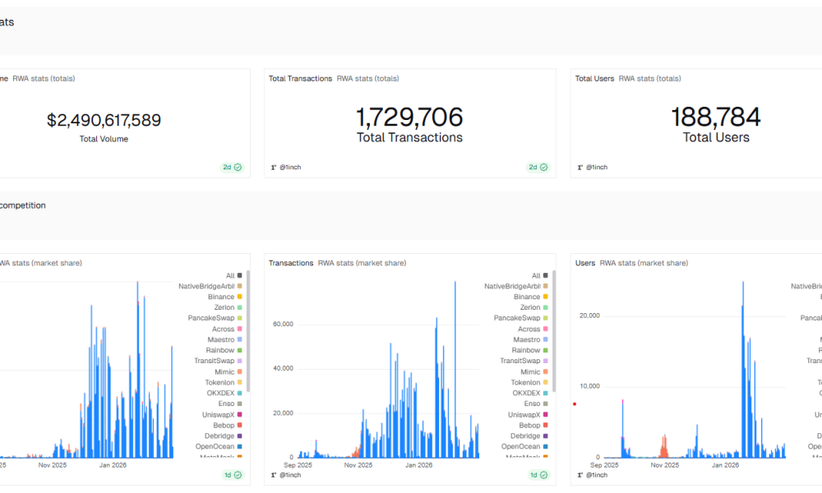
Task: Click the refresh status check icon in Total Transactions card
Action: (x=543, y=167)
